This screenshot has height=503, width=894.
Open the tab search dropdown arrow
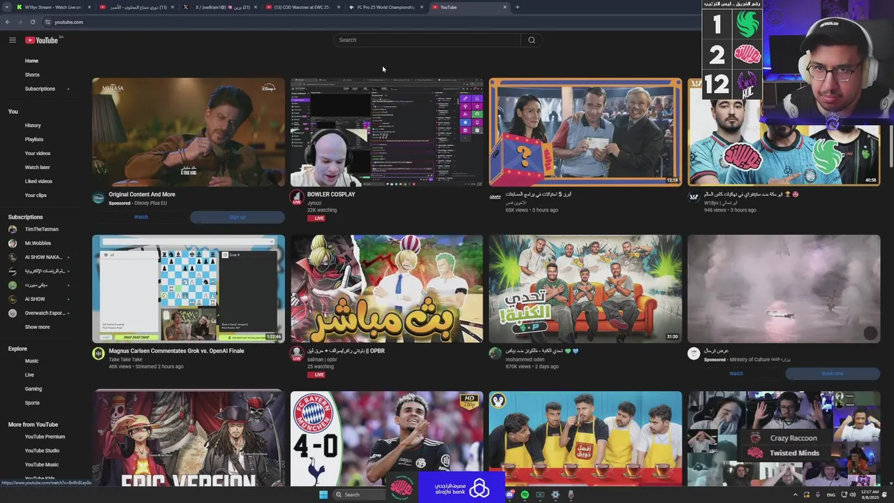click(x=8, y=7)
